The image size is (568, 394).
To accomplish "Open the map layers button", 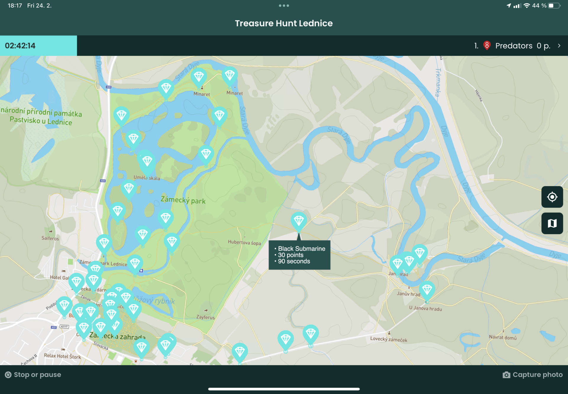I will 552,223.
